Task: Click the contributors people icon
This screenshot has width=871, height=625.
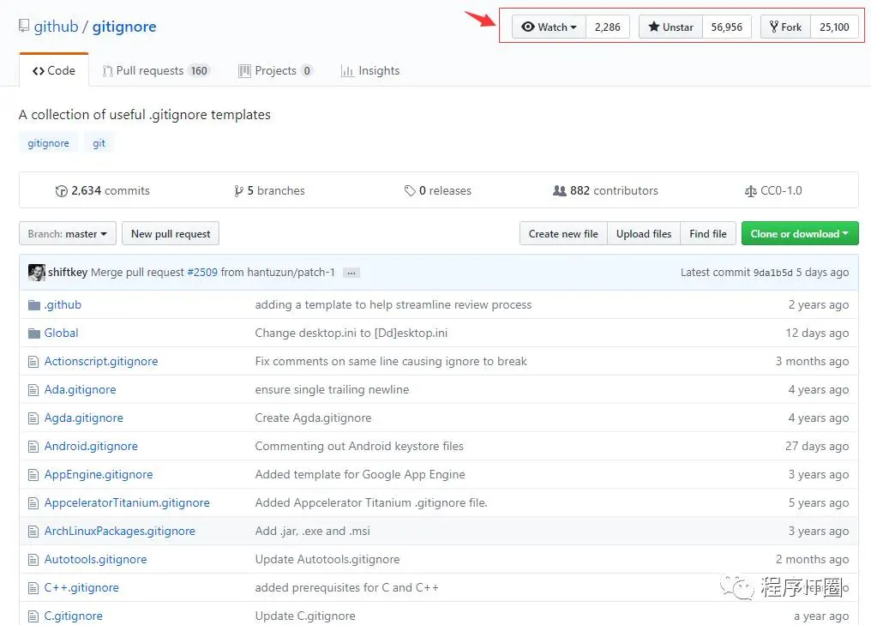Action: [x=559, y=190]
